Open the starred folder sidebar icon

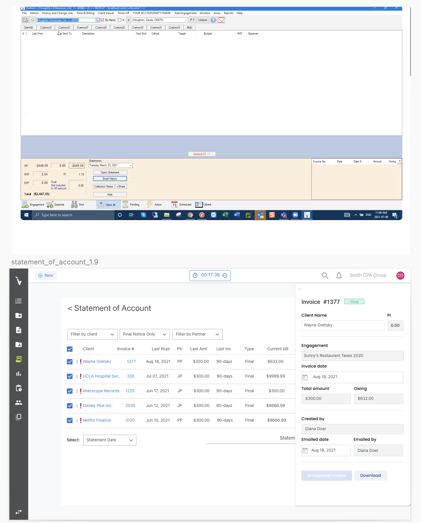point(18,316)
